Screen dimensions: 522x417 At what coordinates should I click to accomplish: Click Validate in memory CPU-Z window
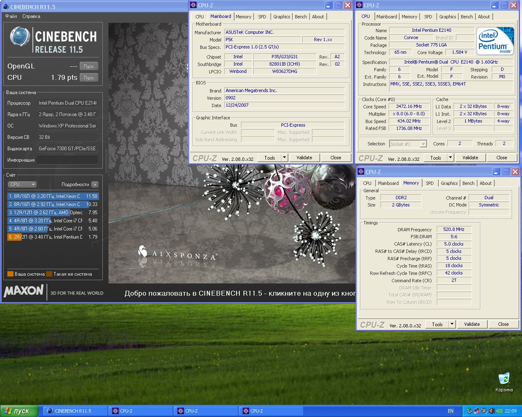[472, 324]
